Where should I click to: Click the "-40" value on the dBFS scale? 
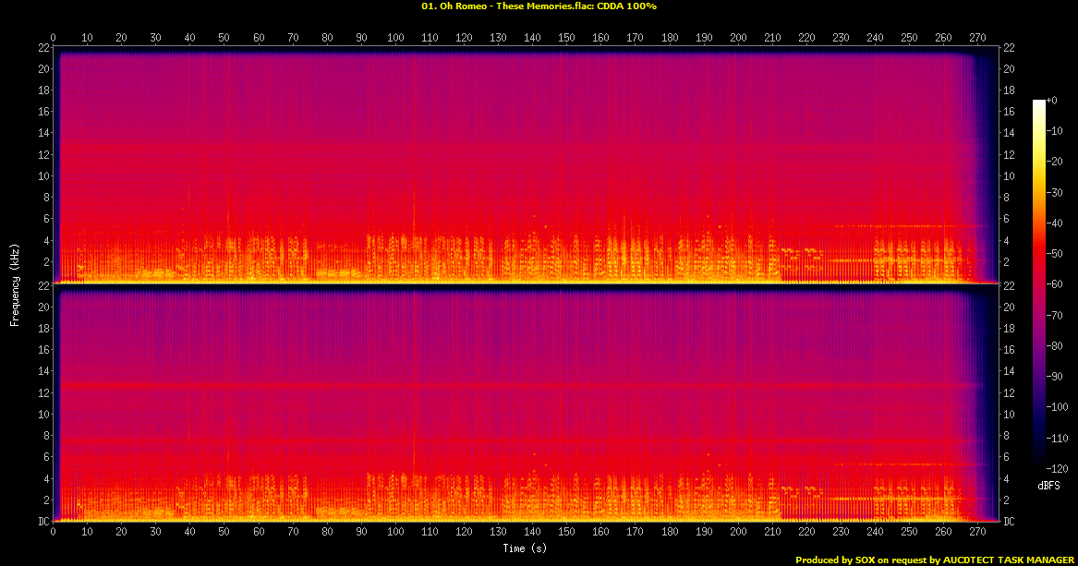pyautogui.click(x=1055, y=223)
